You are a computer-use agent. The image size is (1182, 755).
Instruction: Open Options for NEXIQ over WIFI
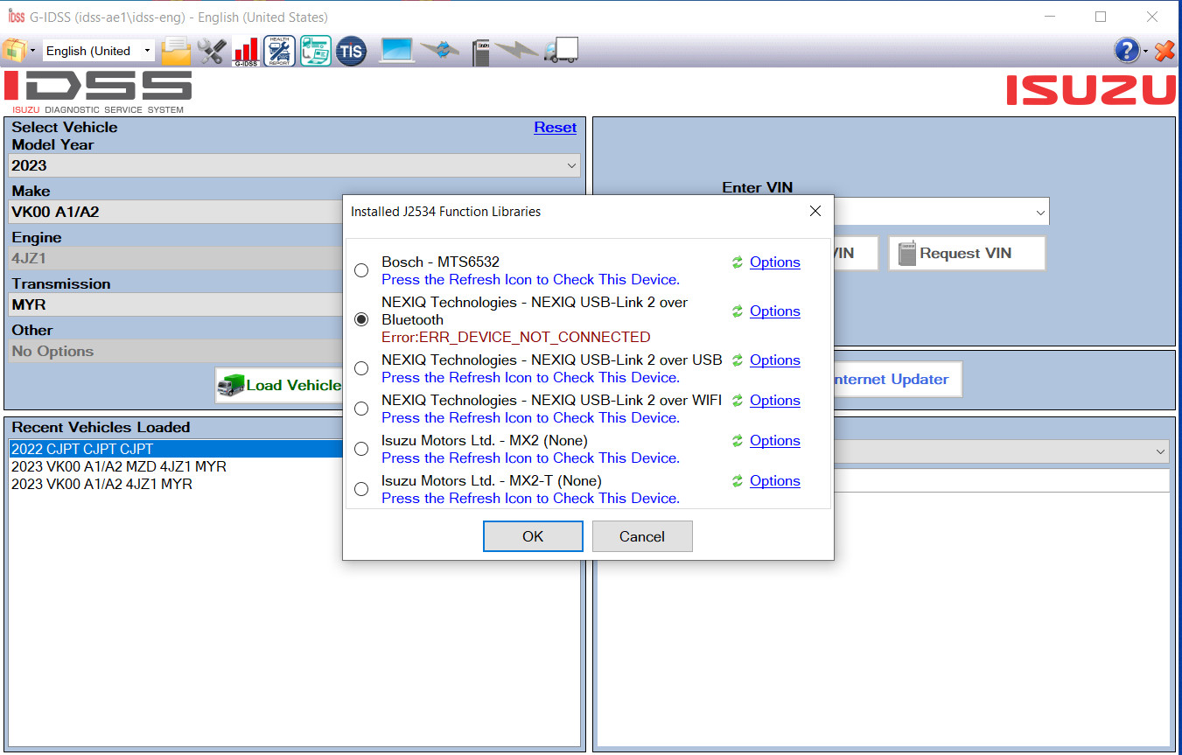point(774,401)
